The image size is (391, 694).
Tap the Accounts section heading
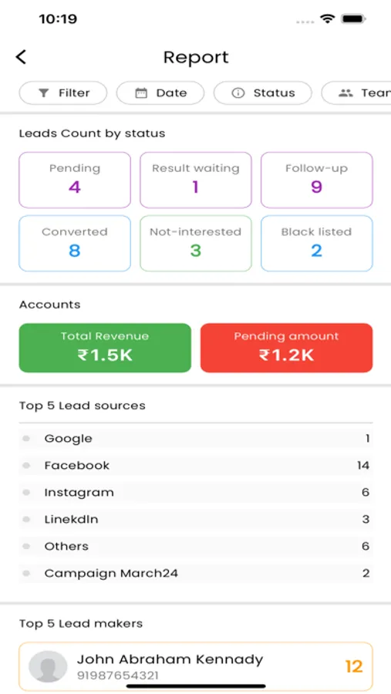click(x=49, y=305)
